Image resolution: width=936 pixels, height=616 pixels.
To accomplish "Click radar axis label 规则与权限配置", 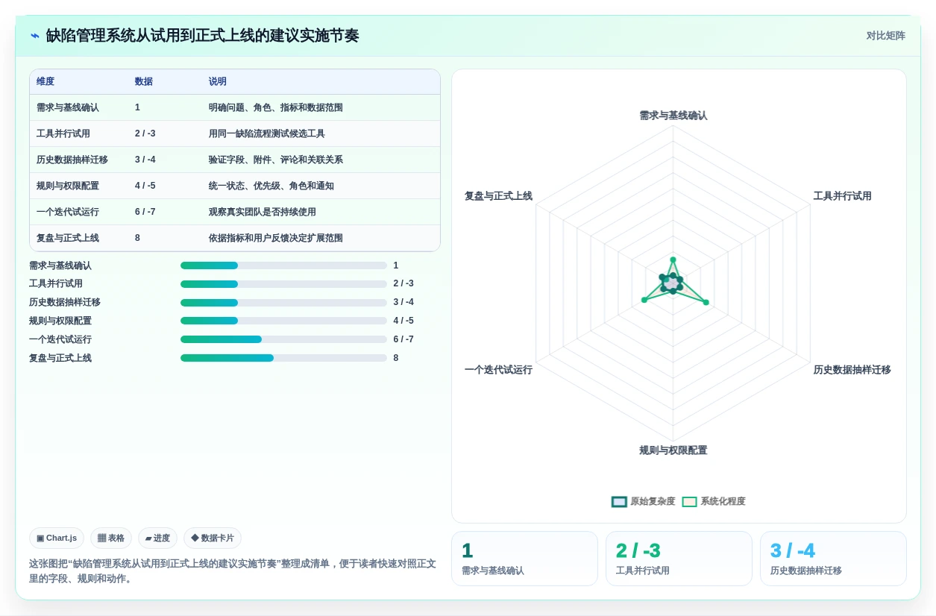I will click(673, 450).
